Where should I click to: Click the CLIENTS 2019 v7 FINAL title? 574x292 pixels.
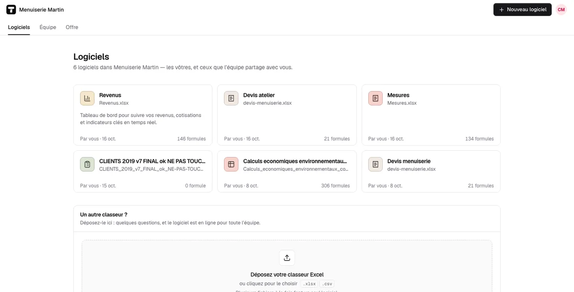pyautogui.click(x=153, y=161)
